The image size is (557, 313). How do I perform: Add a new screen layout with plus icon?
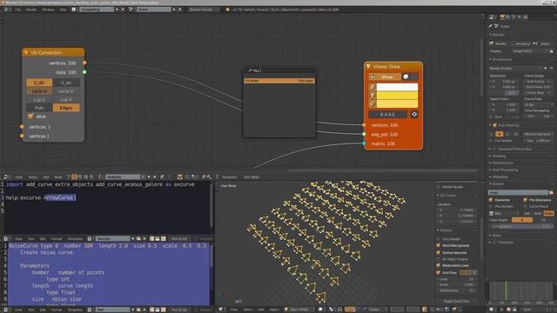[x=117, y=10]
